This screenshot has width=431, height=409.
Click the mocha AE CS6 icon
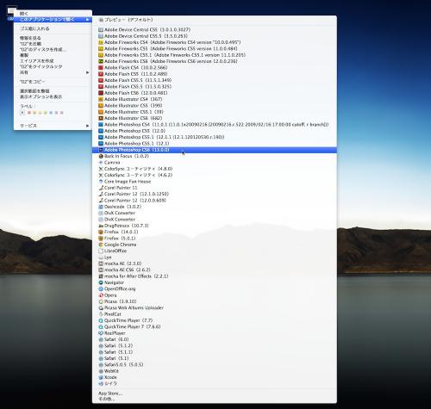pos(101,270)
